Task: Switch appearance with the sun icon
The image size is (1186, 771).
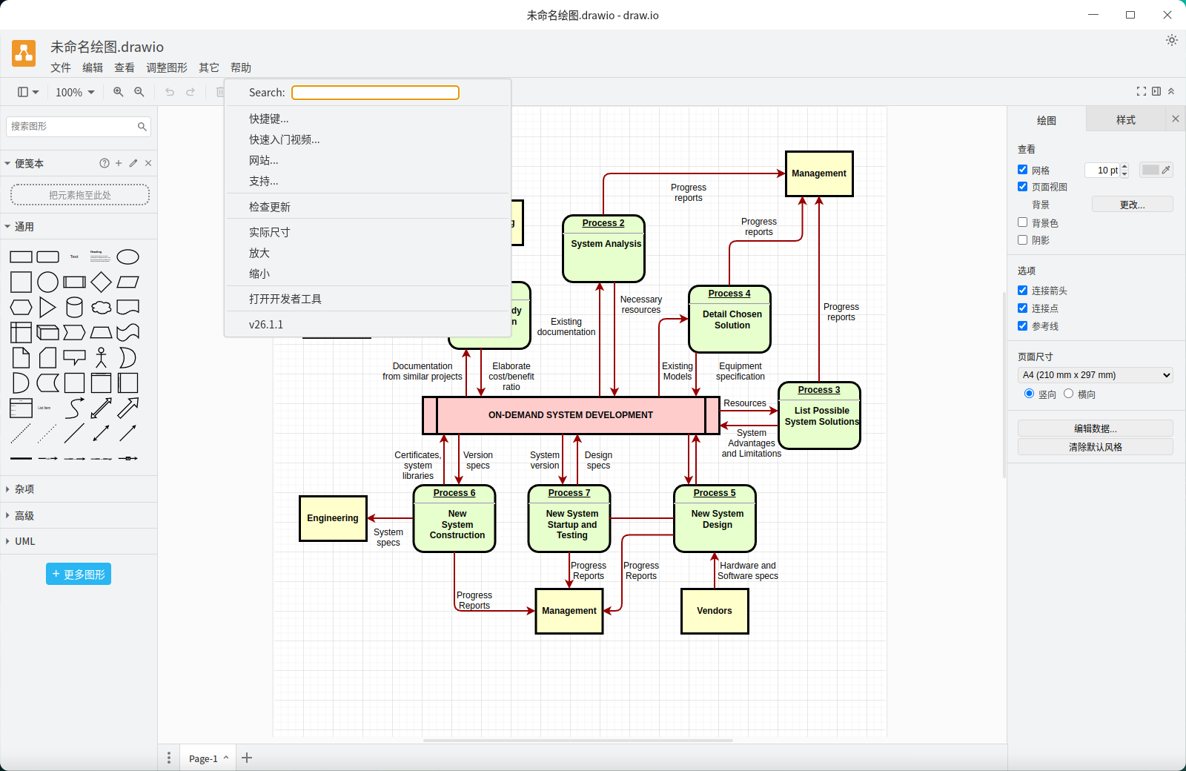Action: (x=1171, y=40)
